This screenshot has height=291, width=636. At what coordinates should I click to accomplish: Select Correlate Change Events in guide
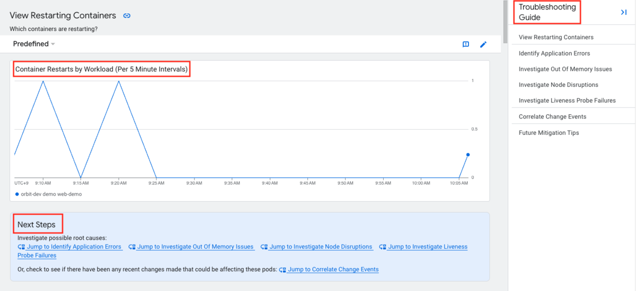553,116
